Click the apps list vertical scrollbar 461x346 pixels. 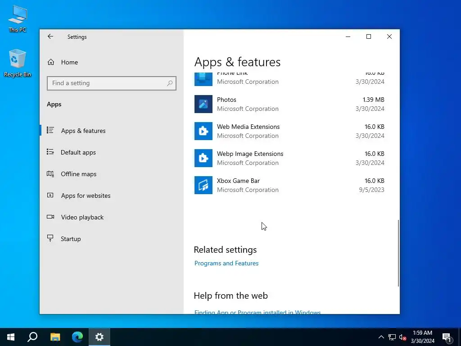pos(398,253)
